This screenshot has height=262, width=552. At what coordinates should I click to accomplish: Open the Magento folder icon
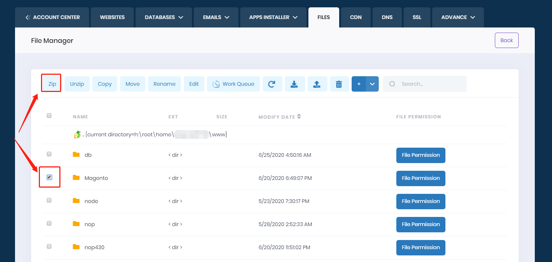pos(77,178)
